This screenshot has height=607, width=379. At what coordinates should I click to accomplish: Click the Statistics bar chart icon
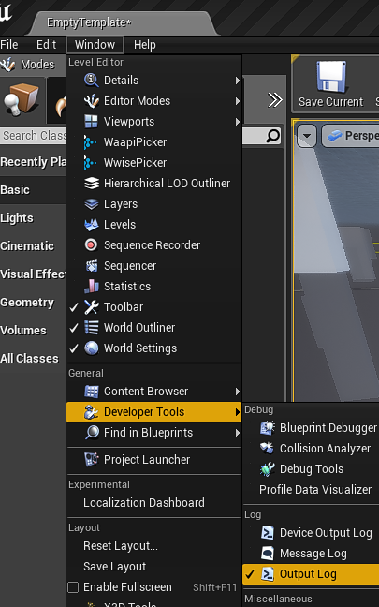click(x=92, y=286)
